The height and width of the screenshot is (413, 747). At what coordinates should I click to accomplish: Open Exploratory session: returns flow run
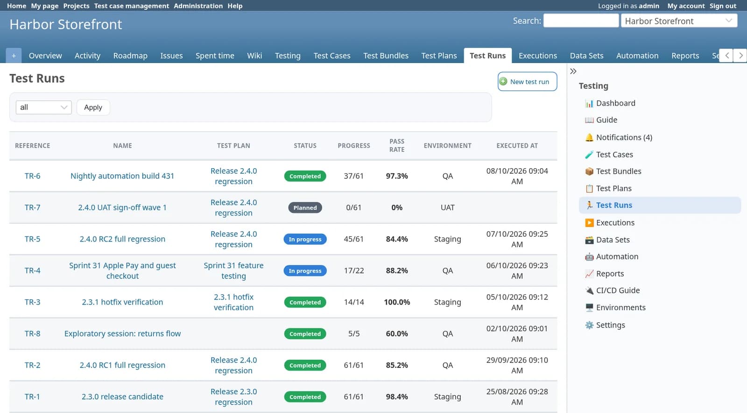click(x=122, y=334)
